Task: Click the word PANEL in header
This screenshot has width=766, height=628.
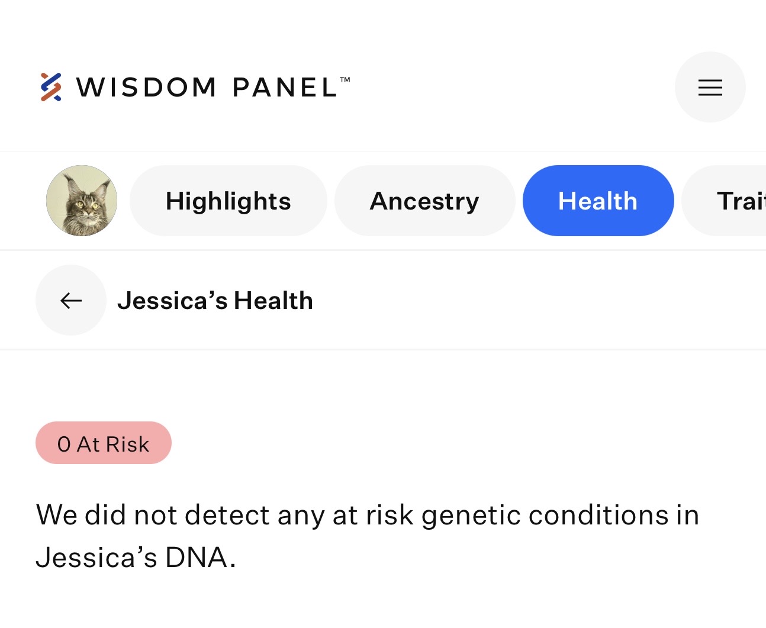Action: [x=285, y=88]
